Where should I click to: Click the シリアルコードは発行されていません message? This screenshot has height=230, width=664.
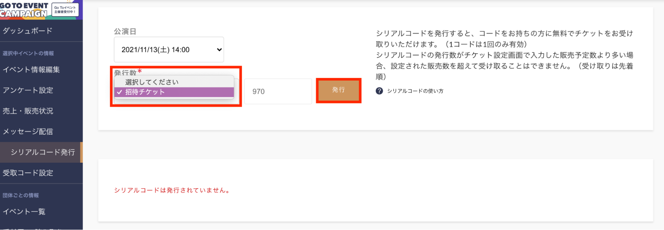pos(172,190)
